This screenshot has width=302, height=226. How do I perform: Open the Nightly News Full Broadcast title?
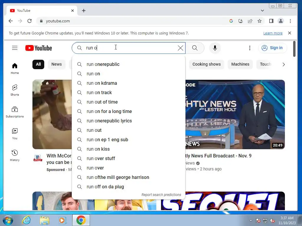(219, 156)
